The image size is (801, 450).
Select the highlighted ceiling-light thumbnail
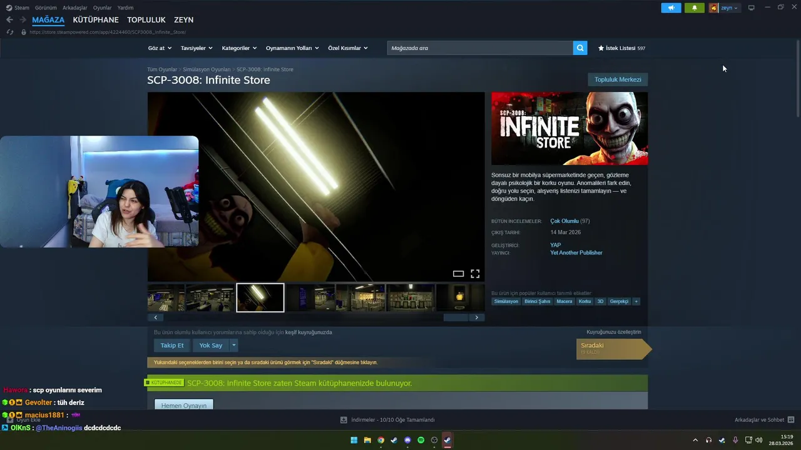[x=260, y=297]
